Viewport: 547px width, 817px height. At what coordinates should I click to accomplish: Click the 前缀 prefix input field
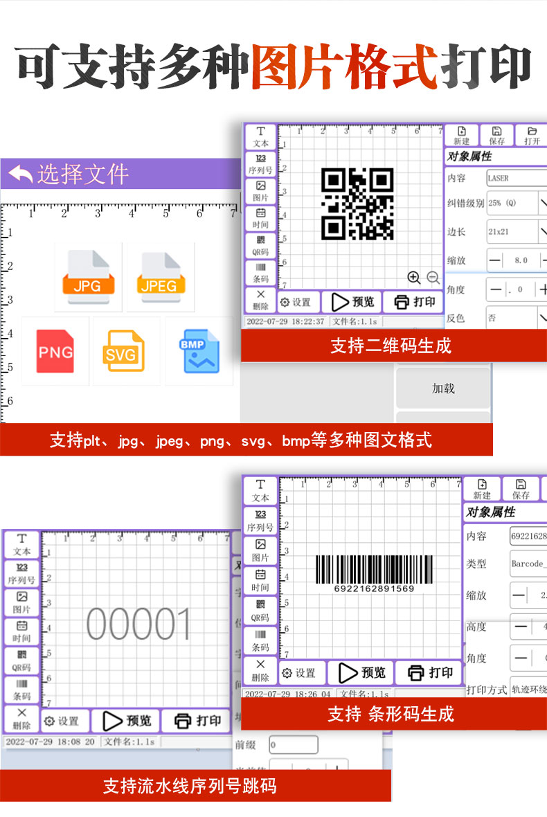pyautogui.click(x=294, y=744)
